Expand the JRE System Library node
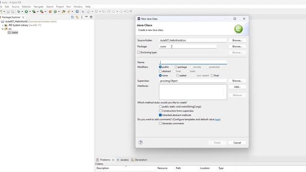The image size is (306, 172). pyautogui.click(x=2, y=25)
